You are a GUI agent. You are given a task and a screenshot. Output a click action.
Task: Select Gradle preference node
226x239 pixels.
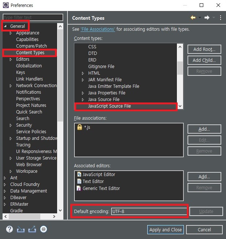[16, 211]
